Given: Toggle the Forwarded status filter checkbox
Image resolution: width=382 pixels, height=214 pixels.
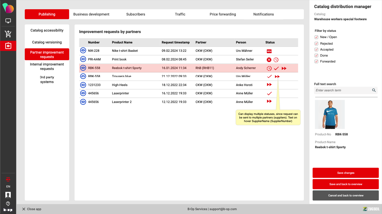Looking at the screenshot, I should pyautogui.click(x=316, y=62).
